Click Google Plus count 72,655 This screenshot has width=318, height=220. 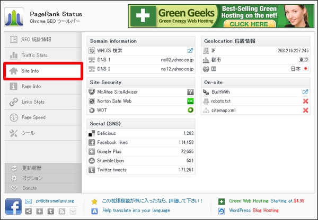[x=187, y=152]
